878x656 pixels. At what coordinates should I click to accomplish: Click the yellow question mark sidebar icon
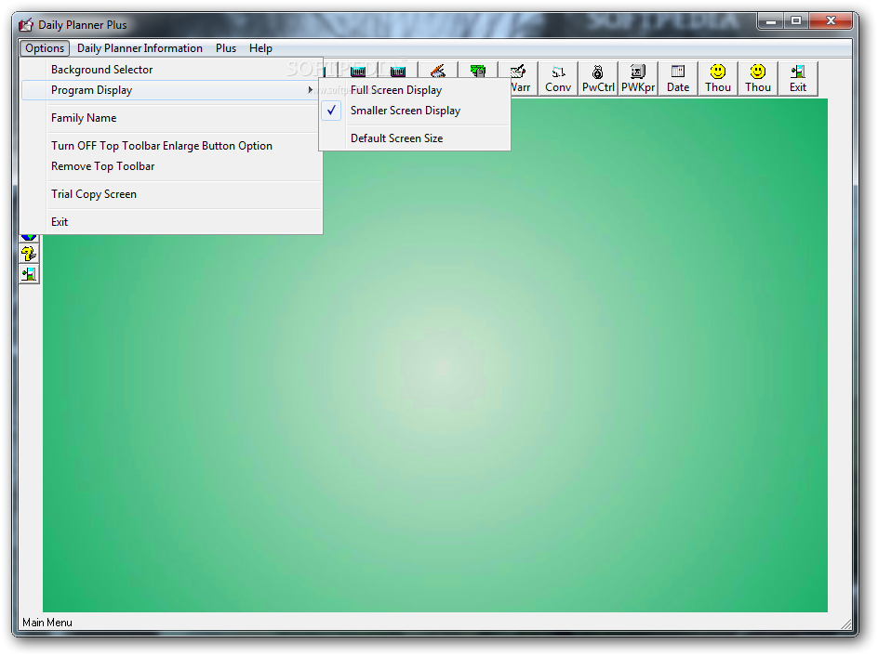pos(29,254)
